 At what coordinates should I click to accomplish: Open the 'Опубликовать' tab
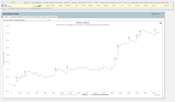point(52,17)
